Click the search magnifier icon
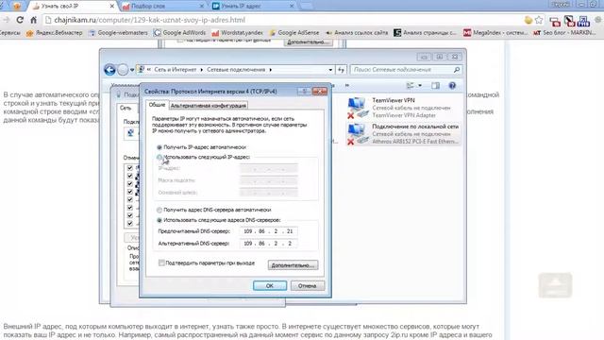Screen dimensions: 604x340 pyautogui.click(x=457, y=70)
